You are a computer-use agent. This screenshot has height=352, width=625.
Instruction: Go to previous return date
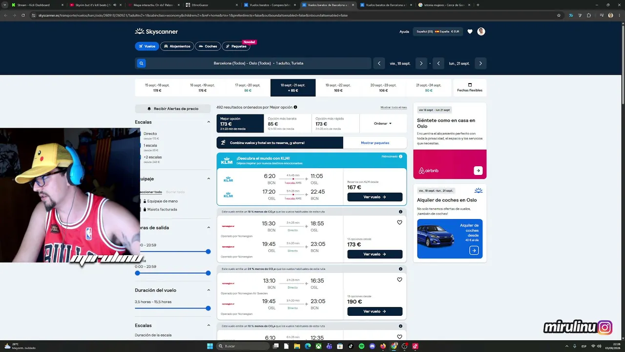pyautogui.click(x=438, y=63)
